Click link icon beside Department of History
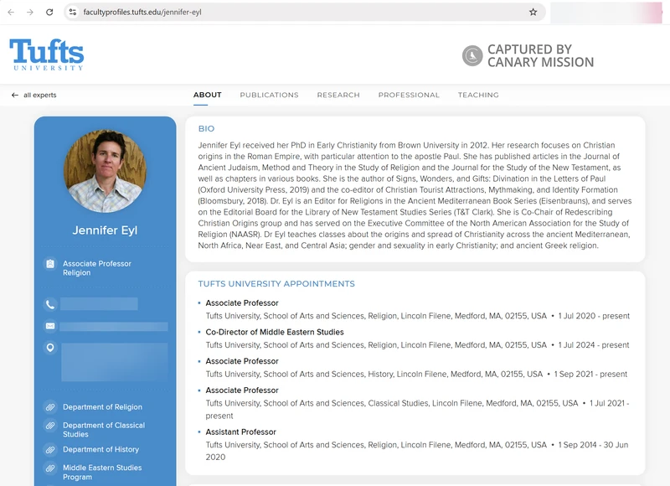 coord(50,450)
